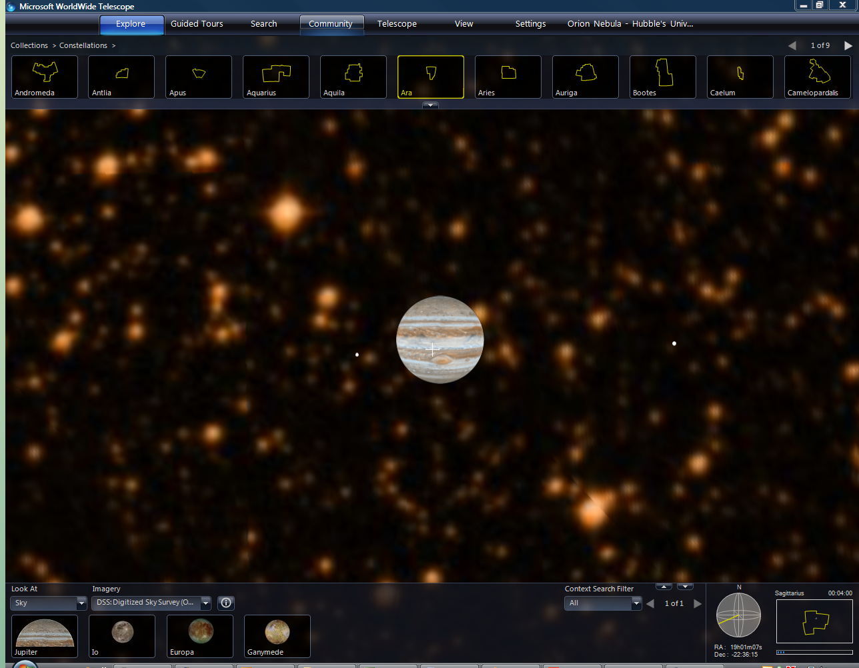Open the Guided Tours tab

click(x=197, y=24)
